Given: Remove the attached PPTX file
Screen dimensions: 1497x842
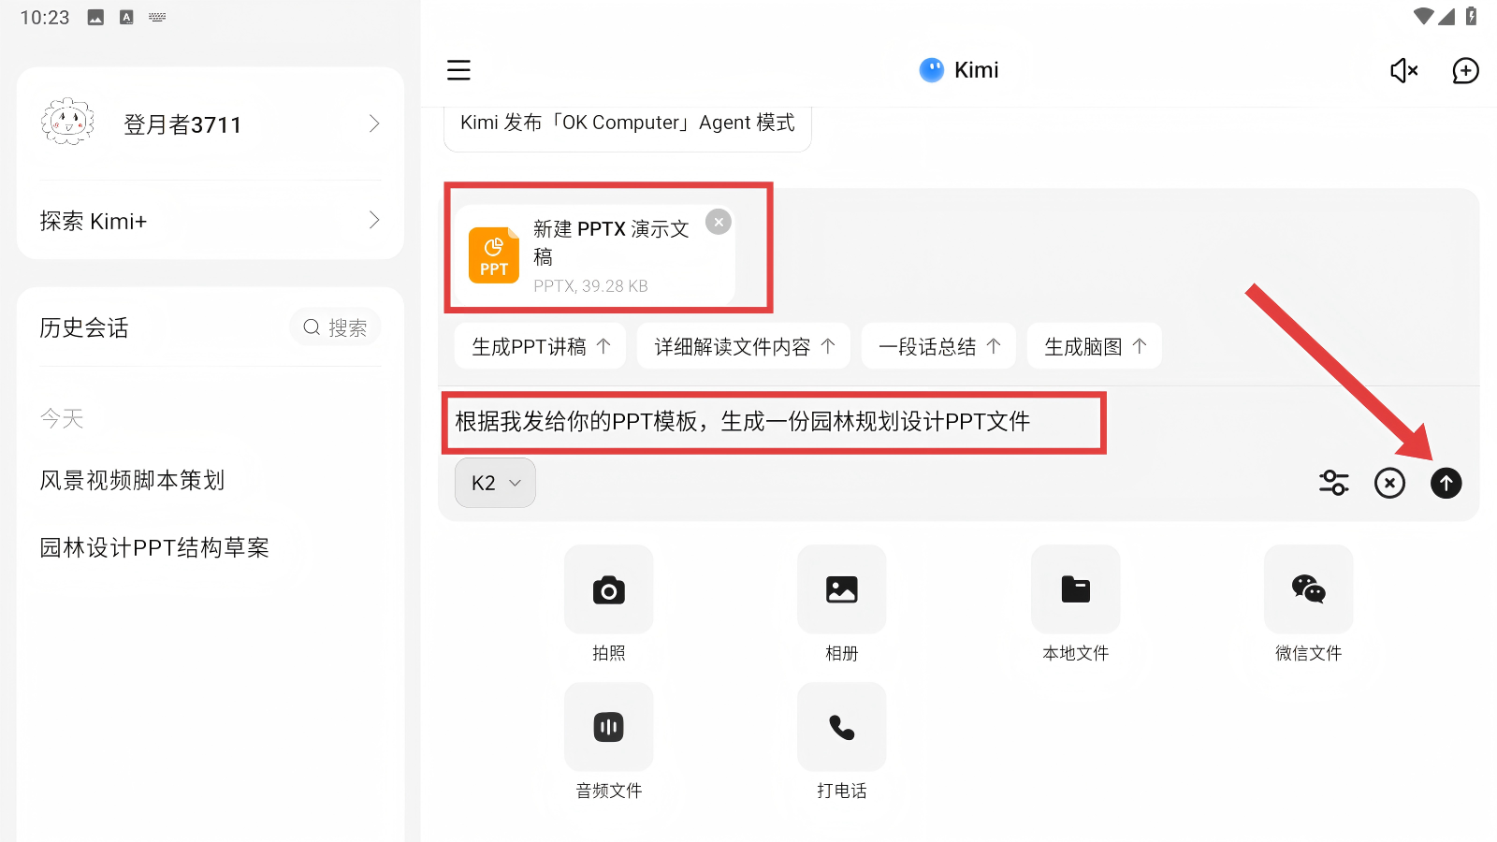Looking at the screenshot, I should point(719,222).
